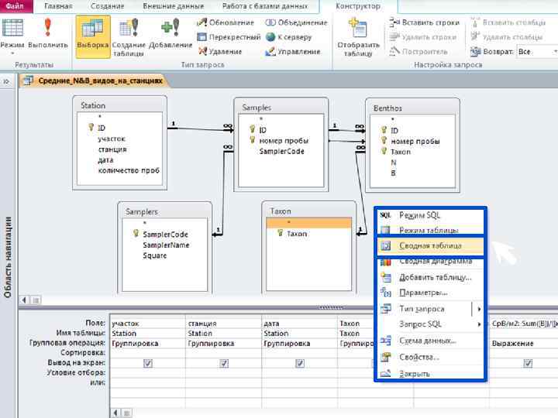Click the Поле cell with СрВ/м2 expression
The height and width of the screenshot is (418, 558).
pos(524,324)
